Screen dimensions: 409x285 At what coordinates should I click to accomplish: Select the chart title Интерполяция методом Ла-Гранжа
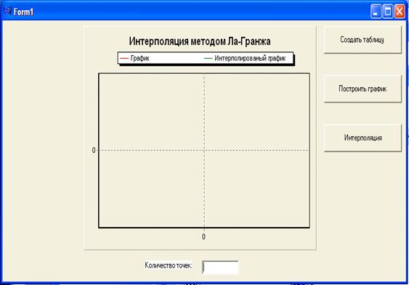click(x=200, y=41)
